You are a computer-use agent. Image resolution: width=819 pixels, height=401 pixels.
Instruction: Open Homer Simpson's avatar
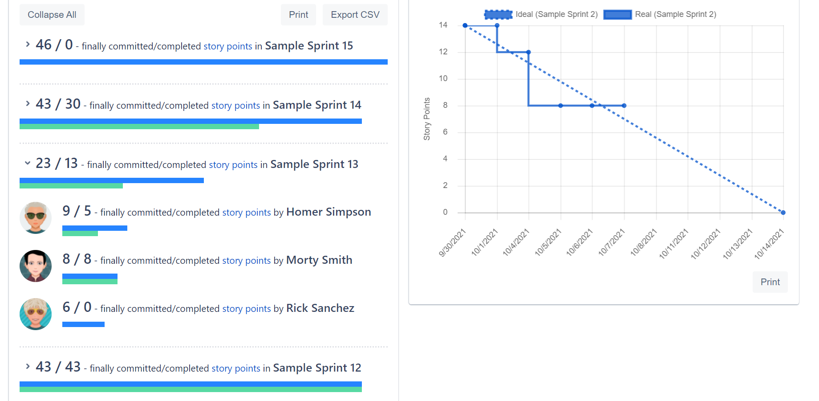pos(36,218)
